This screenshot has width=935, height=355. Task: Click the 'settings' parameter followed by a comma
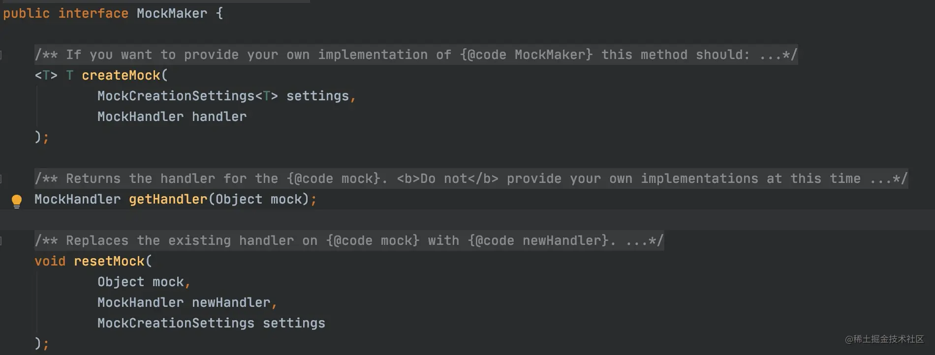pos(318,96)
